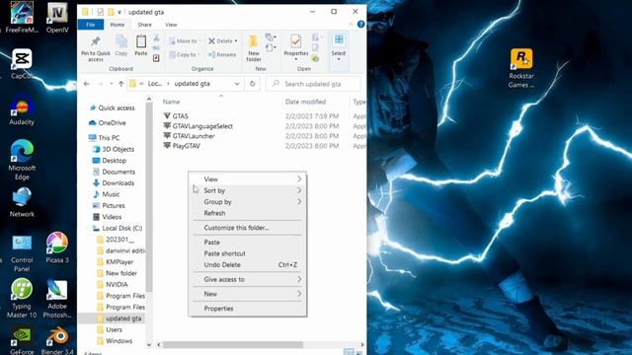The image size is (632, 355).
Task: Expand the address bar history dropdown
Action: (x=237, y=84)
